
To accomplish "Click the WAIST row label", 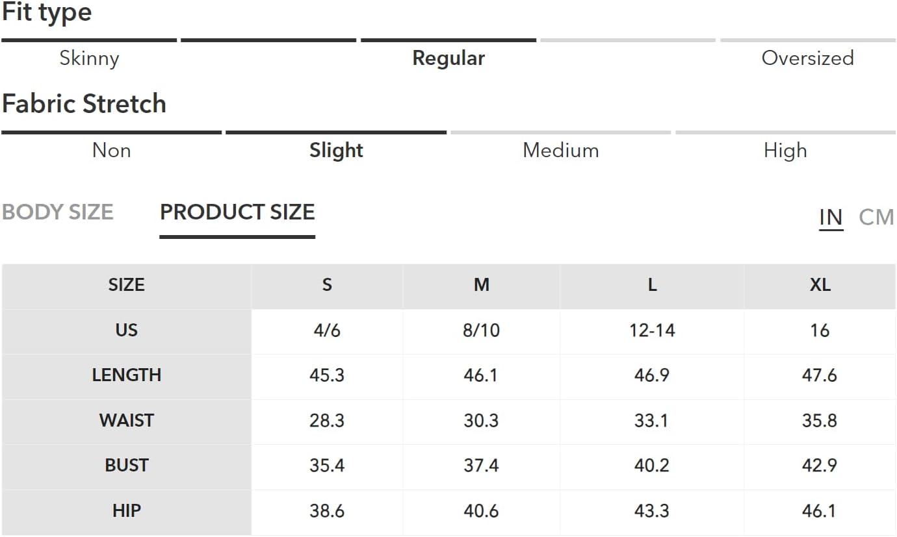I will [127, 421].
